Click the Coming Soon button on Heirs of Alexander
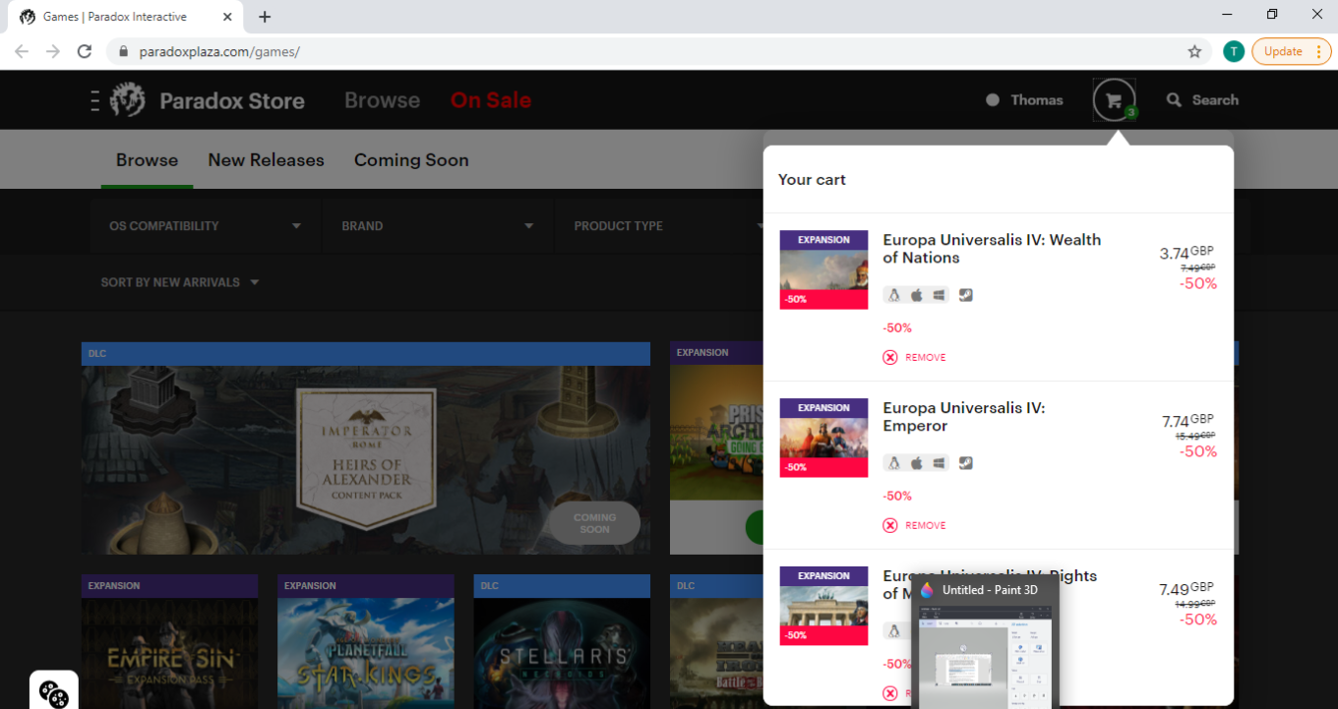This screenshot has height=709, width=1338. (594, 523)
